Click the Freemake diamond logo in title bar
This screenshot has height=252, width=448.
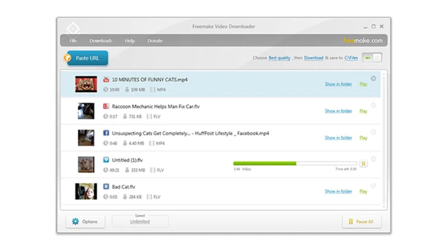pos(73,29)
